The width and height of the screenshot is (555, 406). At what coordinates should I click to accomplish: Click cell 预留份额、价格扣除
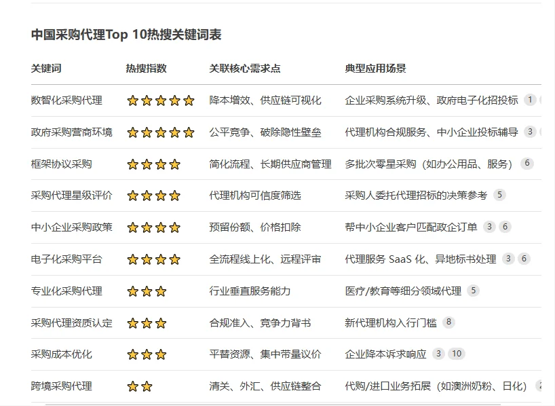pos(255,227)
